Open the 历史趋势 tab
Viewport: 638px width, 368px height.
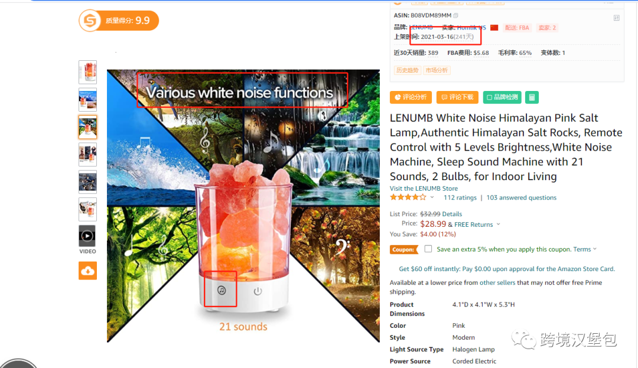407,70
